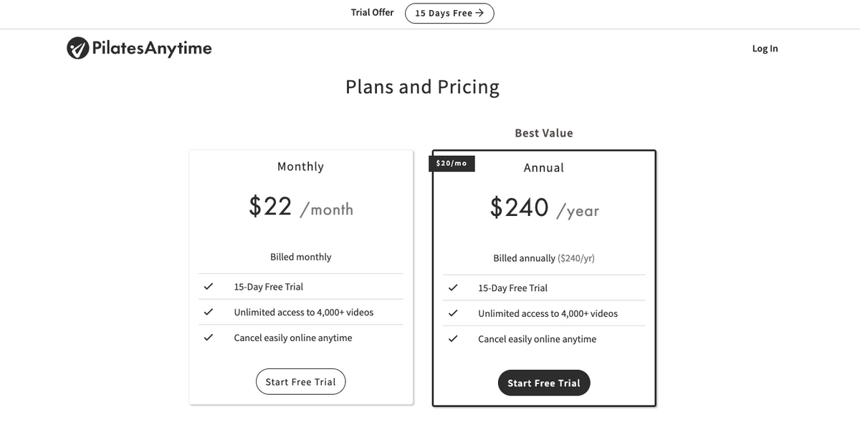Screen dimensions: 860x427
Task: Click checkmark beside Monthly 15-Day Free Trial
Action: [x=209, y=285]
